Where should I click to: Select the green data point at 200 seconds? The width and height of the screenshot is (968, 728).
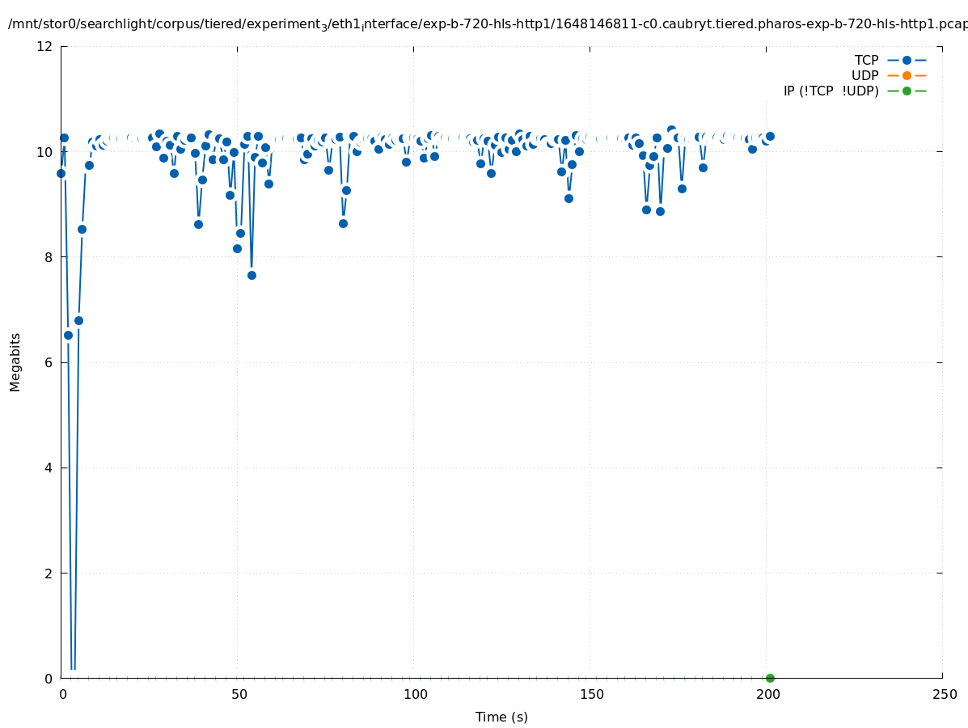770,678
